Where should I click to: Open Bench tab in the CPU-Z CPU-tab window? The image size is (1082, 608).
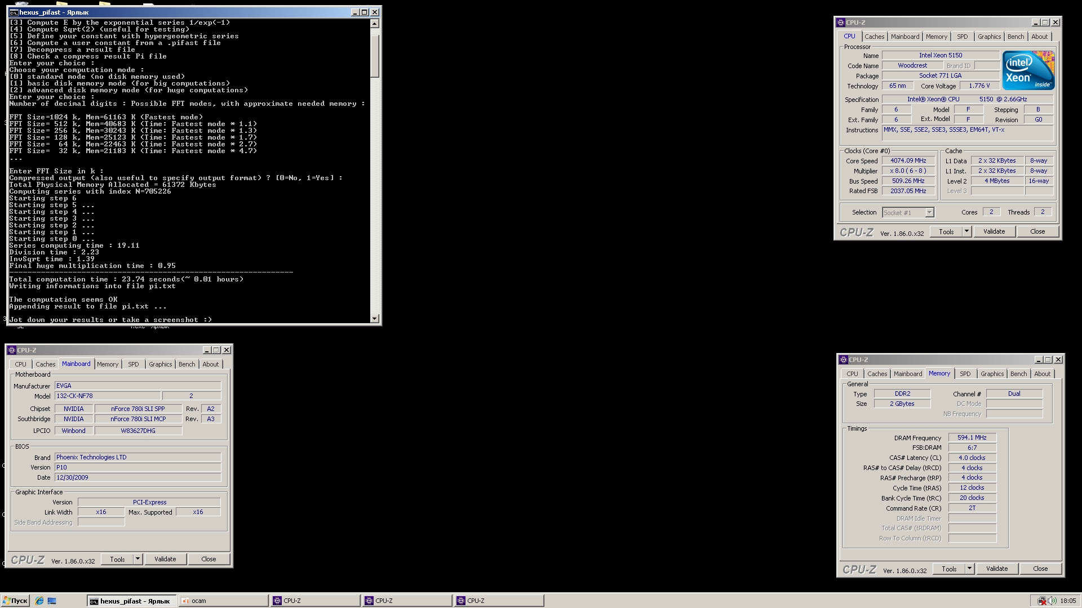(1016, 37)
